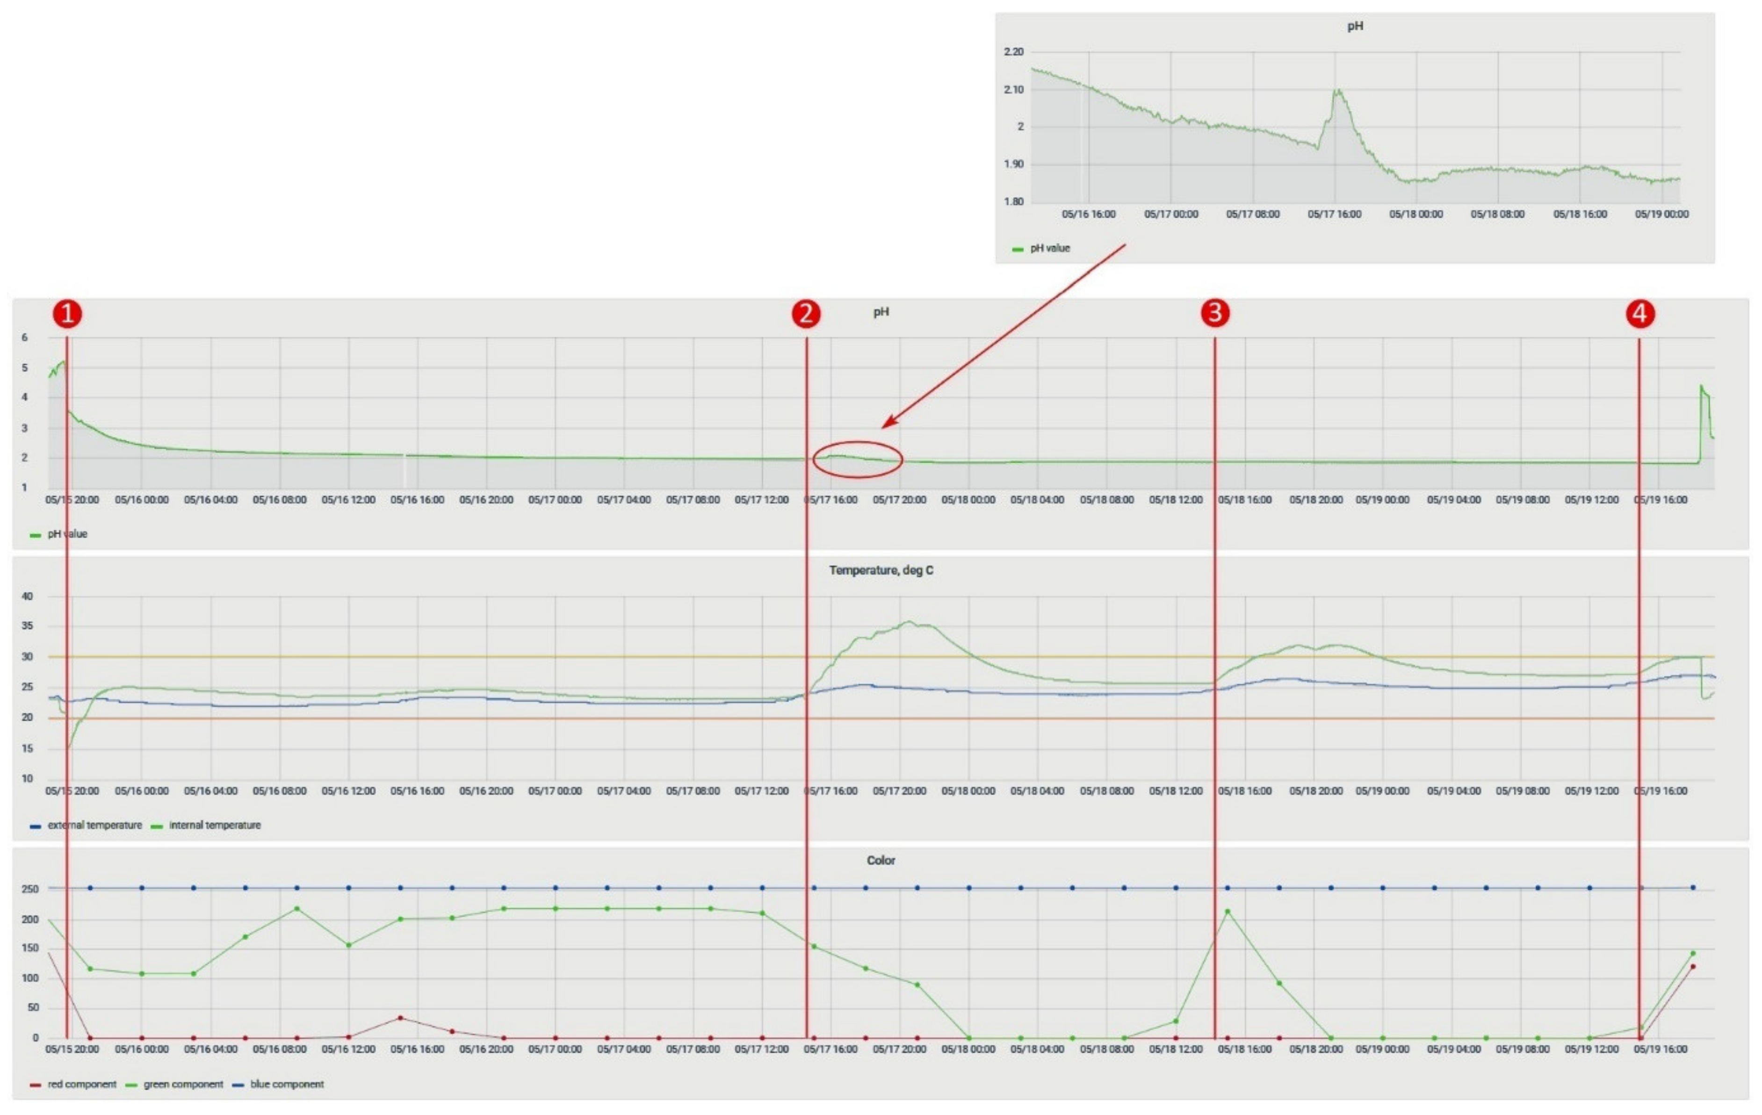Click red marker circle number 3

pos(1215,313)
